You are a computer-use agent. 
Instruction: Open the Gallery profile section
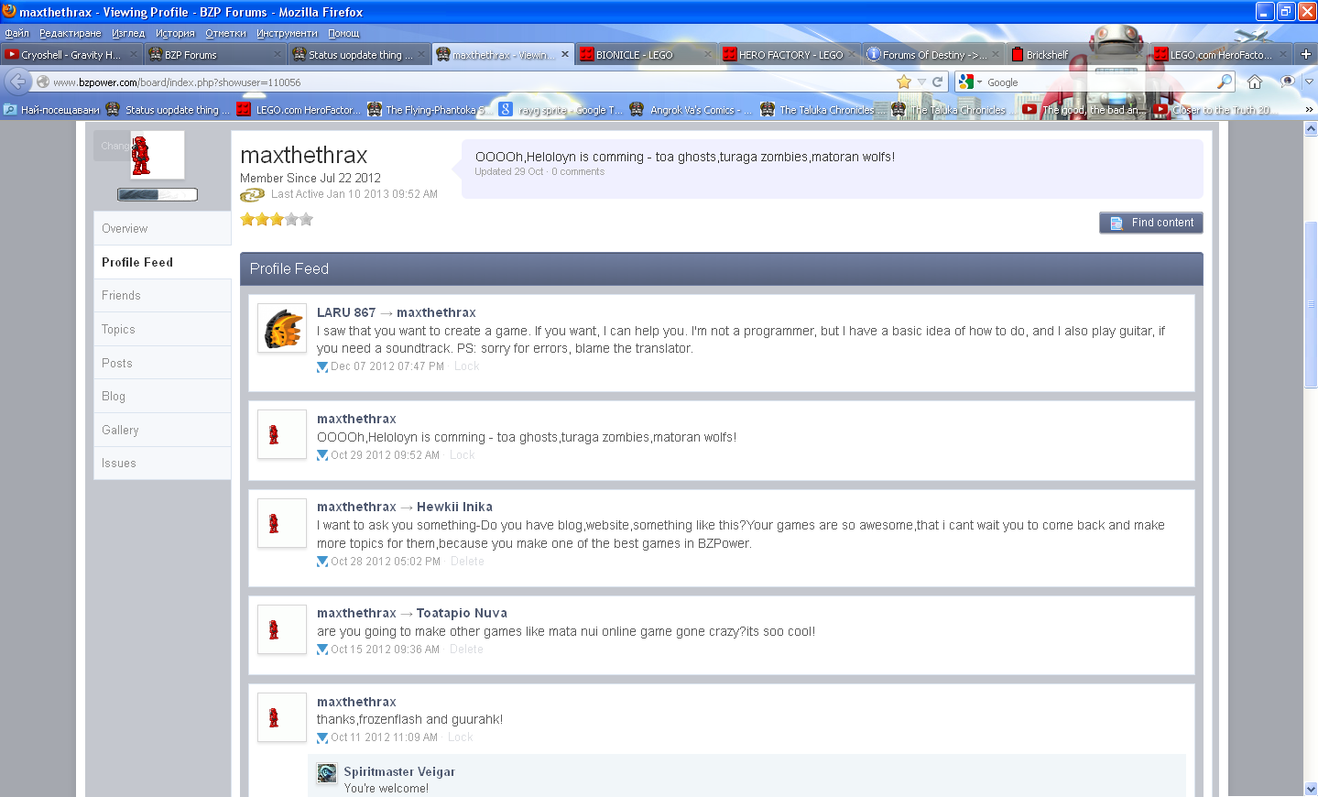point(162,431)
